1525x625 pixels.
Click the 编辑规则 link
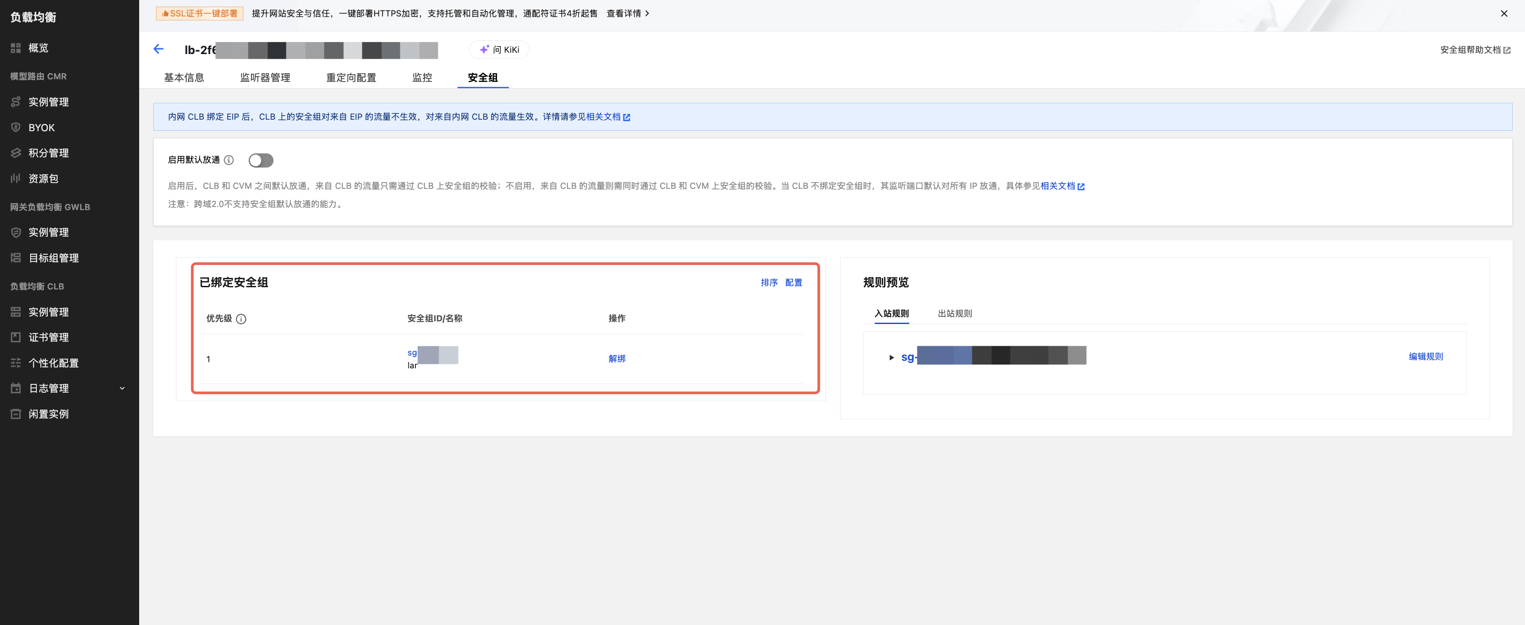pyautogui.click(x=1426, y=356)
